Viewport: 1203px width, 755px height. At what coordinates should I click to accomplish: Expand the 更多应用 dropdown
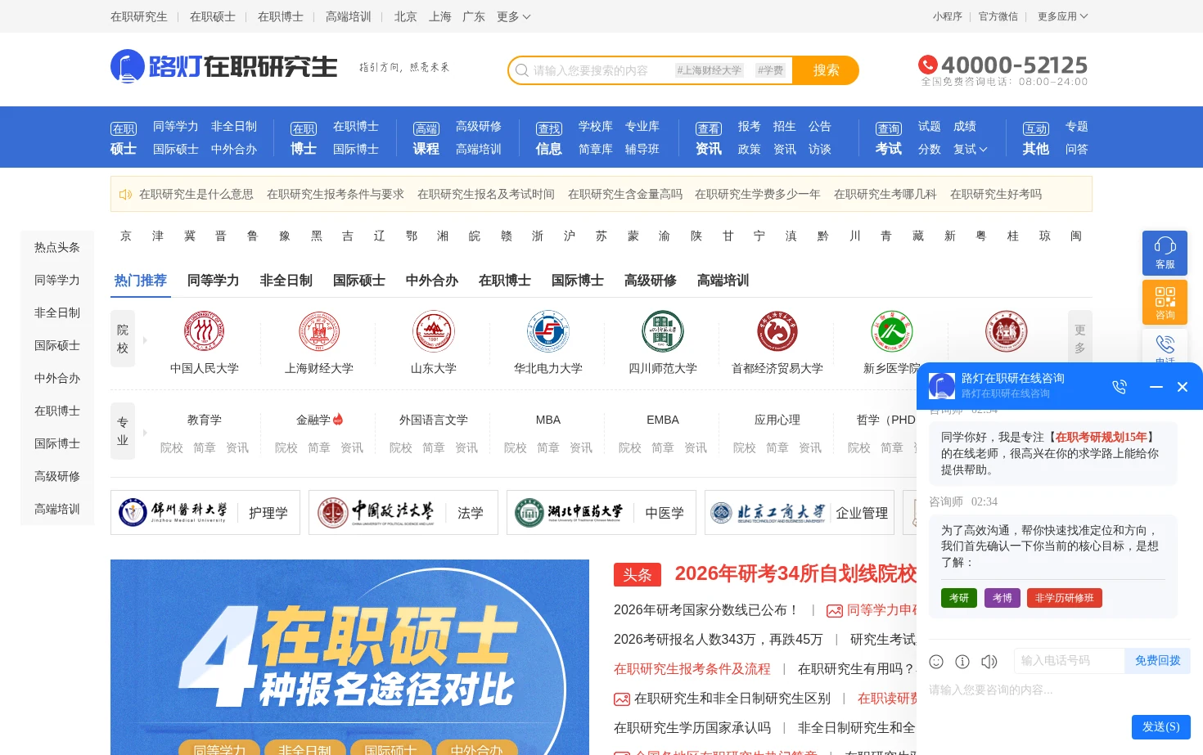[x=1062, y=16]
